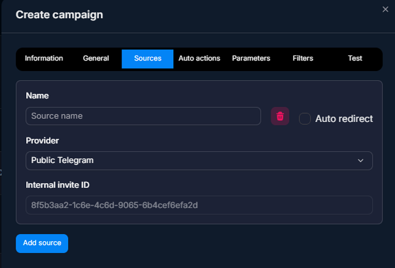This screenshot has width=395, height=268.
Task: Expand the Provider list via chevron arrow
Action: [x=360, y=160]
